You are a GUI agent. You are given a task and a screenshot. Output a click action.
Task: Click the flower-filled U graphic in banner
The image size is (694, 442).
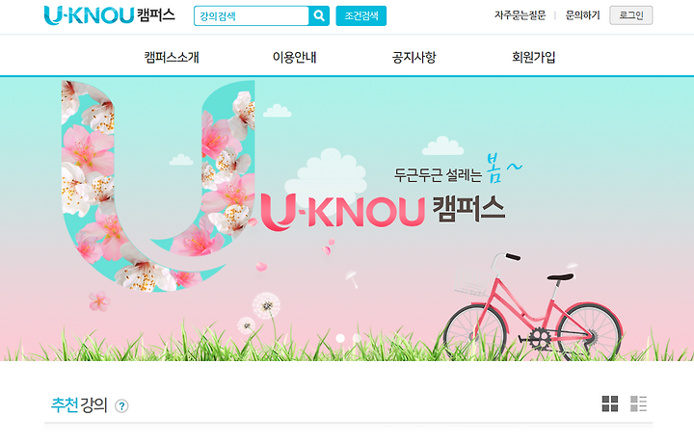pyautogui.click(x=158, y=186)
